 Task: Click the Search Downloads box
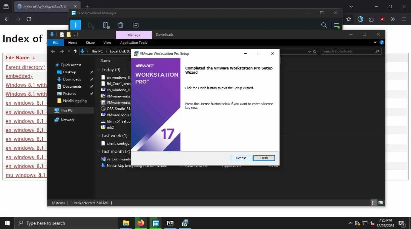351,51
